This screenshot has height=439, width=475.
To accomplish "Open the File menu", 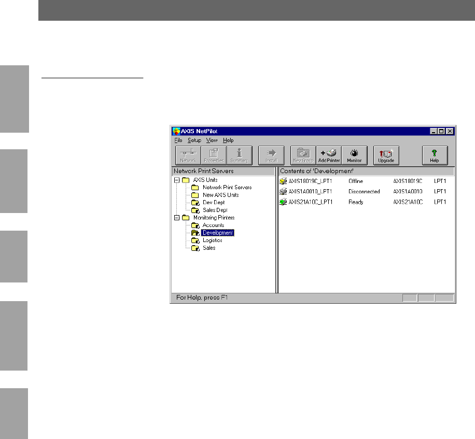I will (178, 140).
